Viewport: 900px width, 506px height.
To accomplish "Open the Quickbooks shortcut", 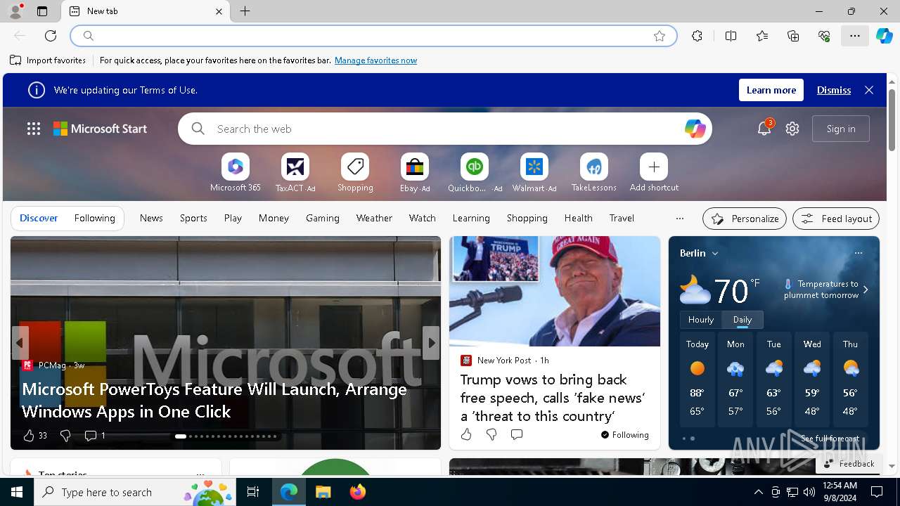I will click(475, 173).
